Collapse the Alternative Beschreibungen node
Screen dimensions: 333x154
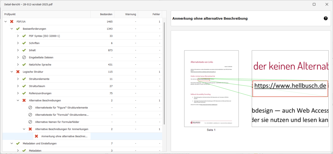tap(18, 100)
